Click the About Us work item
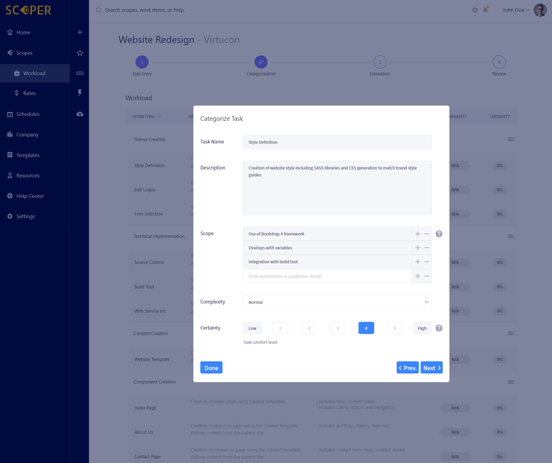Image resolution: width=552 pixels, height=463 pixels. (144, 432)
